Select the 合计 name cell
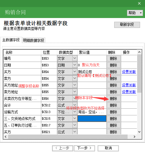Screen dimensions: 145x154 click(22, 105)
